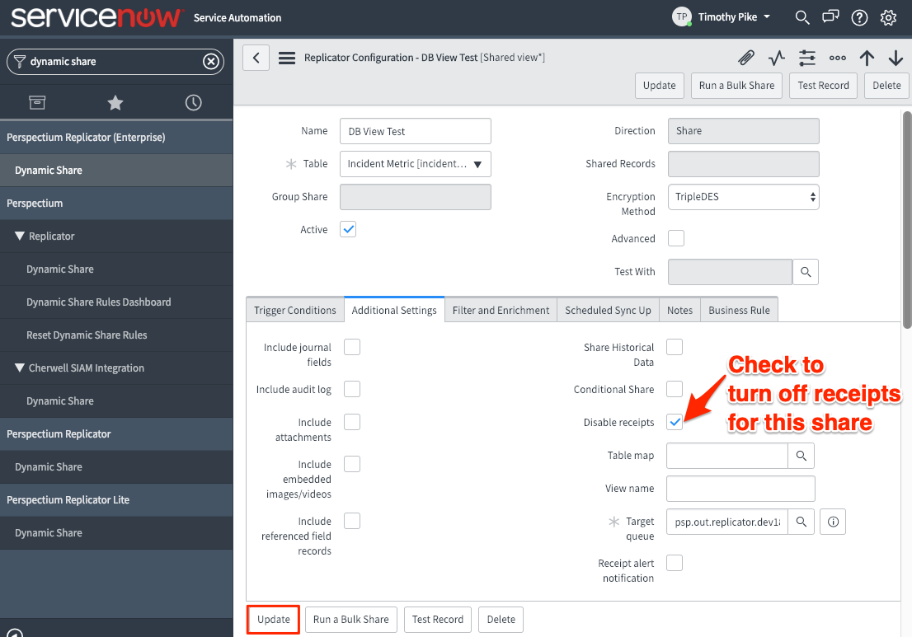Image resolution: width=912 pixels, height=637 pixels.
Task: Toggle the Conditional Share checkbox
Action: 675,389
